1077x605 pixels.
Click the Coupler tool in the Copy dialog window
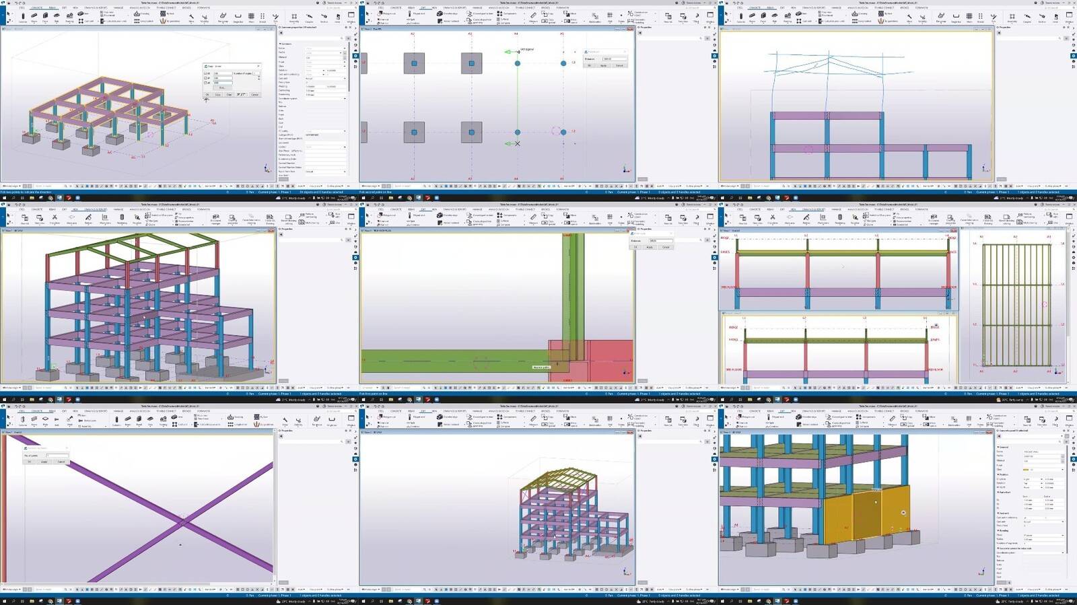tap(310, 17)
